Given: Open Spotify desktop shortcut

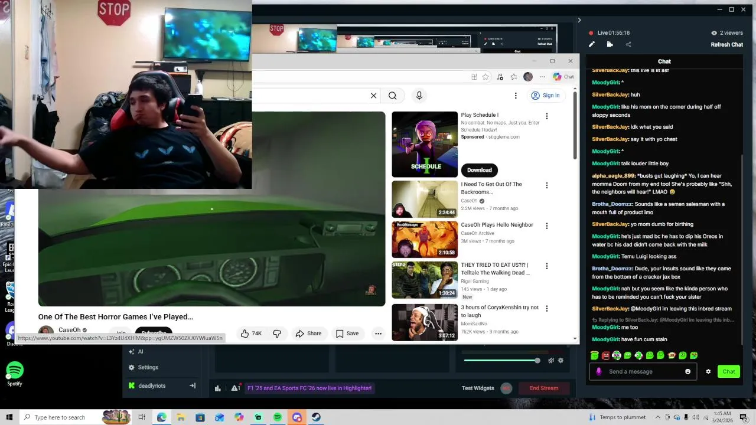Looking at the screenshot, I should coord(15,374).
